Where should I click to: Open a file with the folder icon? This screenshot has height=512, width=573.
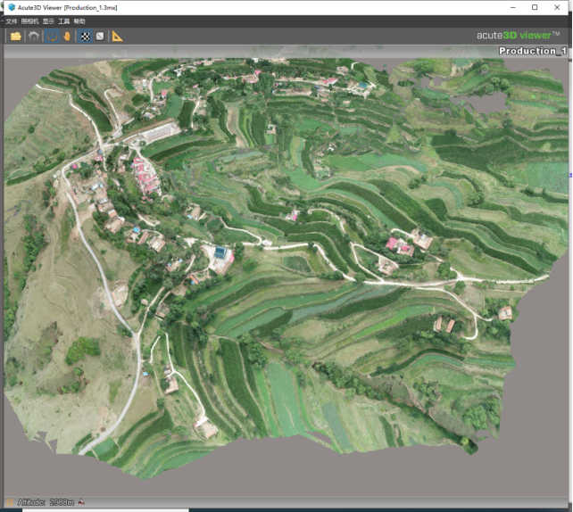pyautogui.click(x=15, y=37)
